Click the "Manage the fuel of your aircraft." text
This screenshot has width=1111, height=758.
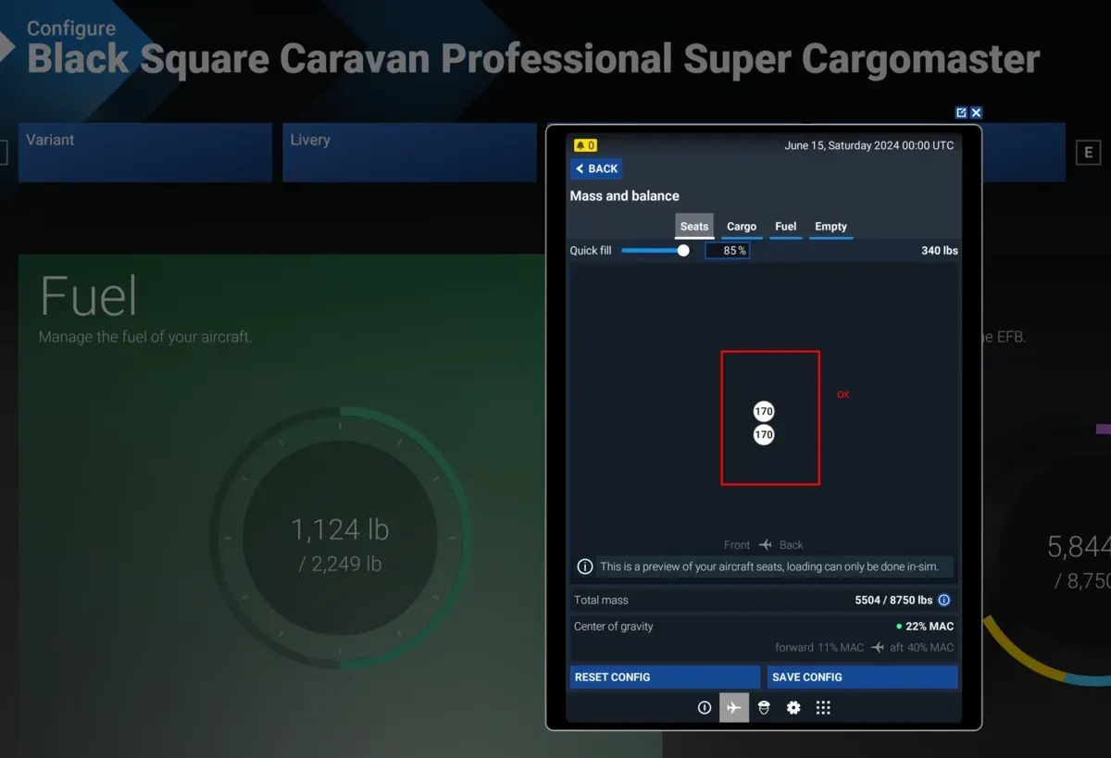[x=145, y=337]
